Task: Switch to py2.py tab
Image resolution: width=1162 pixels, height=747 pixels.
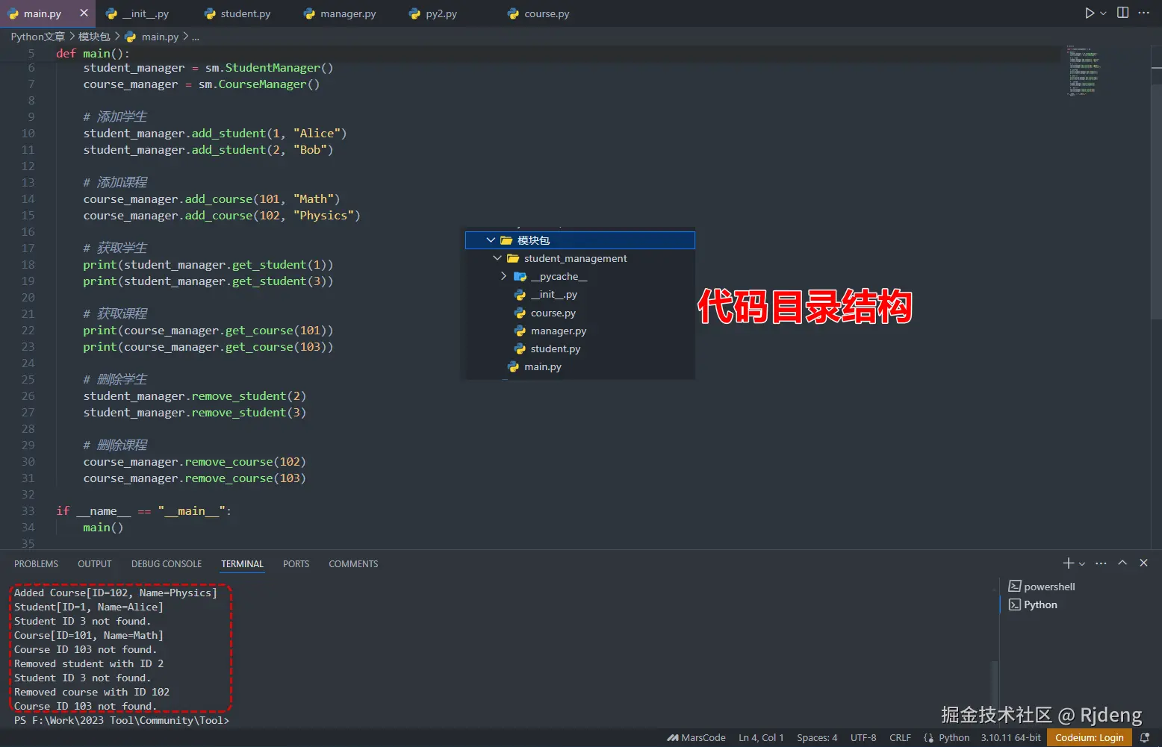Action: [434, 13]
